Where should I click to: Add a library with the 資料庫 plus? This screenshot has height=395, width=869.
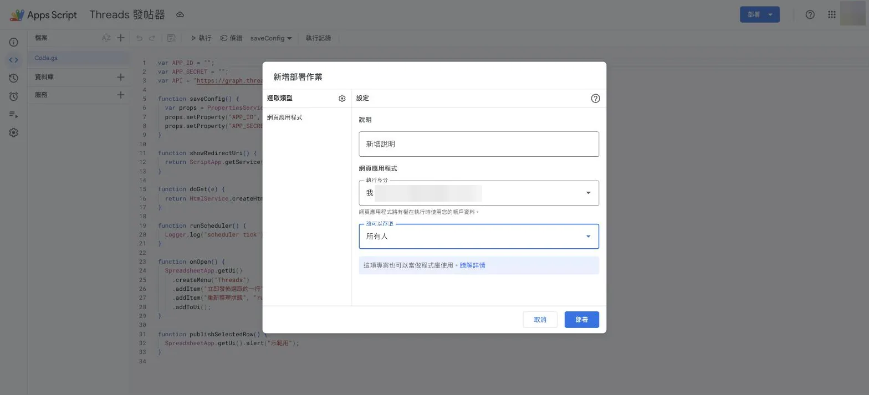(x=121, y=77)
